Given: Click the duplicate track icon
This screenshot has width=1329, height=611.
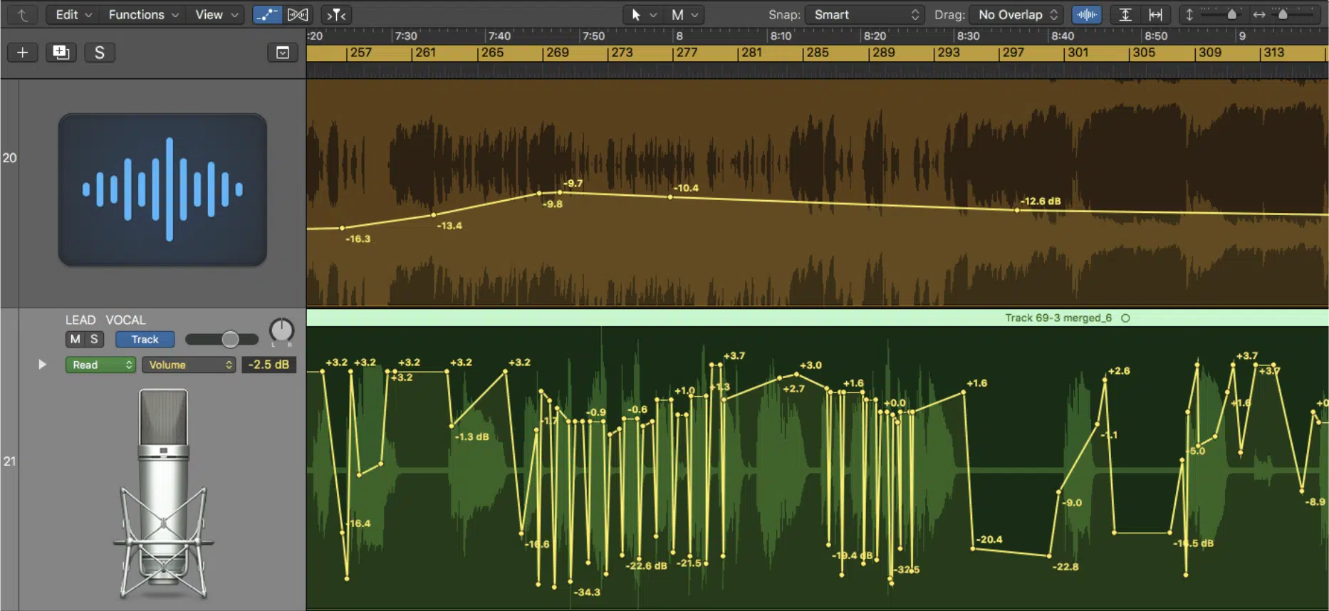Looking at the screenshot, I should click(x=61, y=53).
